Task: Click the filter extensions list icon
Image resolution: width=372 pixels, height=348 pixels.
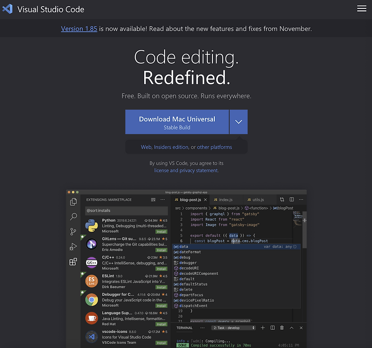Action: click(153, 200)
